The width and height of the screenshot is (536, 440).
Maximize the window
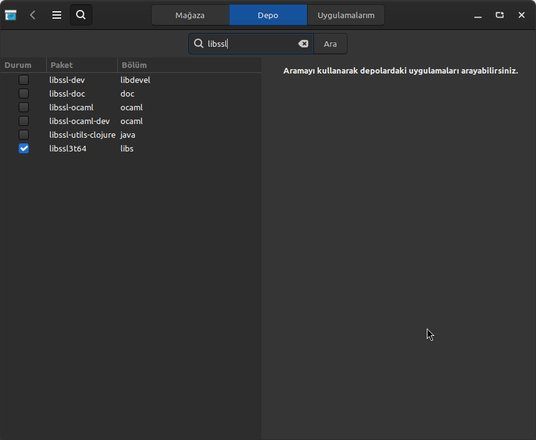point(500,15)
